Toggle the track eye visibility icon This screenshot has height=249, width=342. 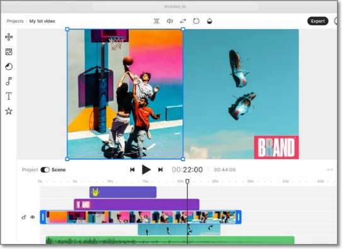point(33,217)
